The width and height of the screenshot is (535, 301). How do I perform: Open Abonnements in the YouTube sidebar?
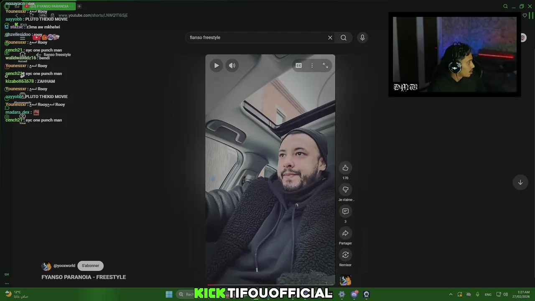(23, 99)
